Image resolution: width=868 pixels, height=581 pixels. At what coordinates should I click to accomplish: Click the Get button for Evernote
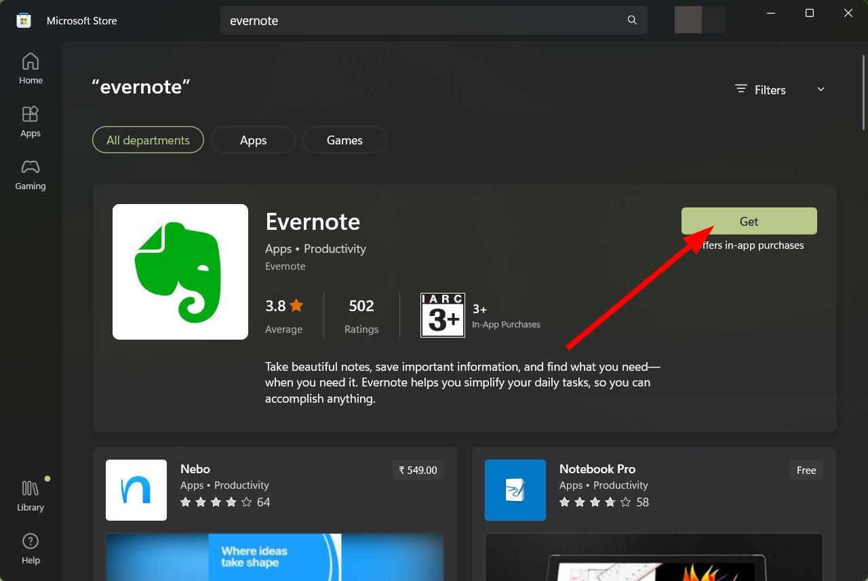[749, 222]
